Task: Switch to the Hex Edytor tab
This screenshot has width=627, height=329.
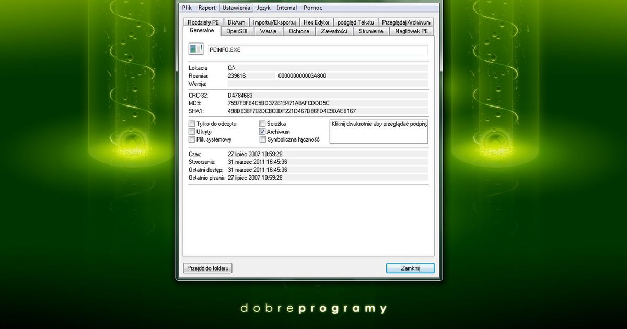Action: pos(317,22)
